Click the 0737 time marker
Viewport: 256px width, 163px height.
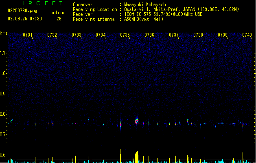click(174, 35)
